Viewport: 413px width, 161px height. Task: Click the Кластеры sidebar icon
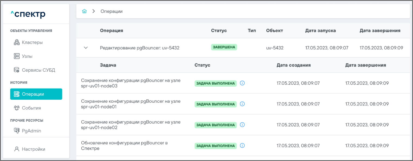(x=17, y=42)
